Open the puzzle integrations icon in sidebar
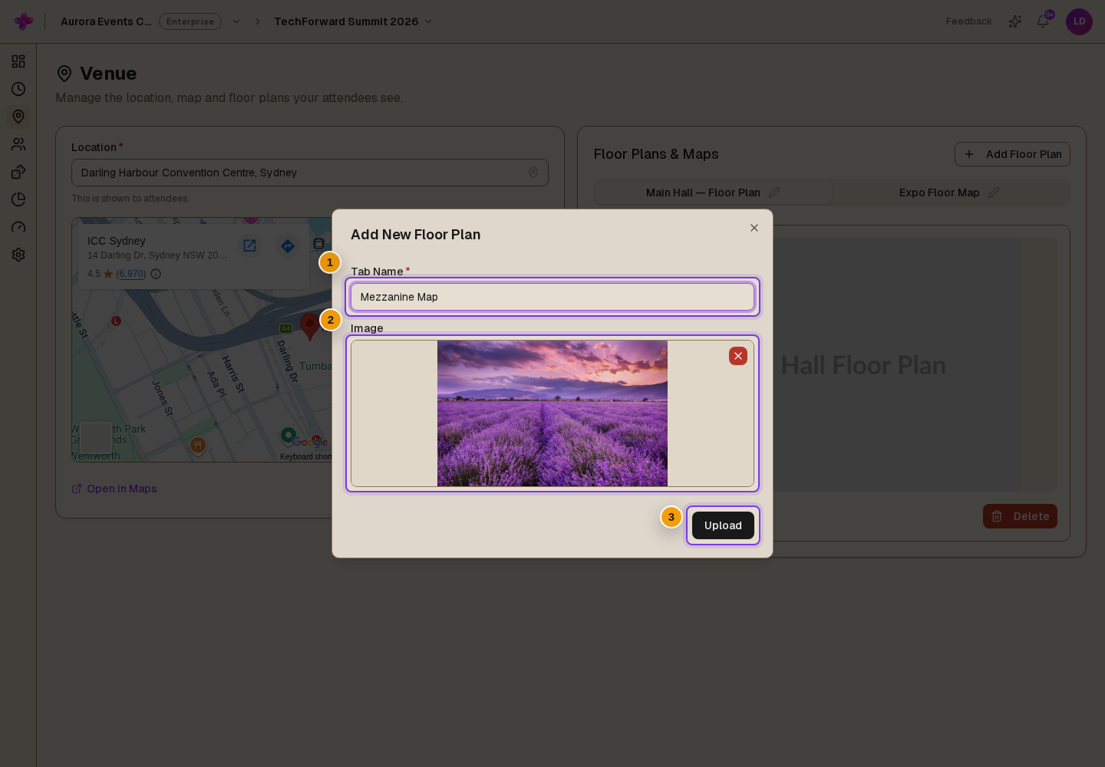The height and width of the screenshot is (767, 1105). click(x=18, y=172)
